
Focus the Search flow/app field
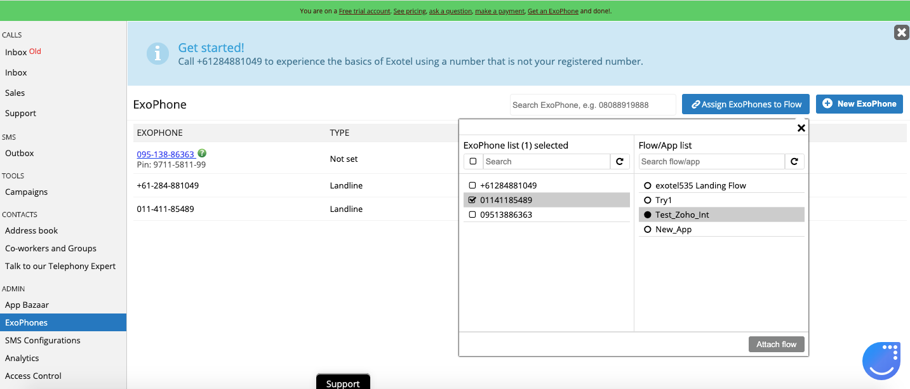tap(712, 162)
